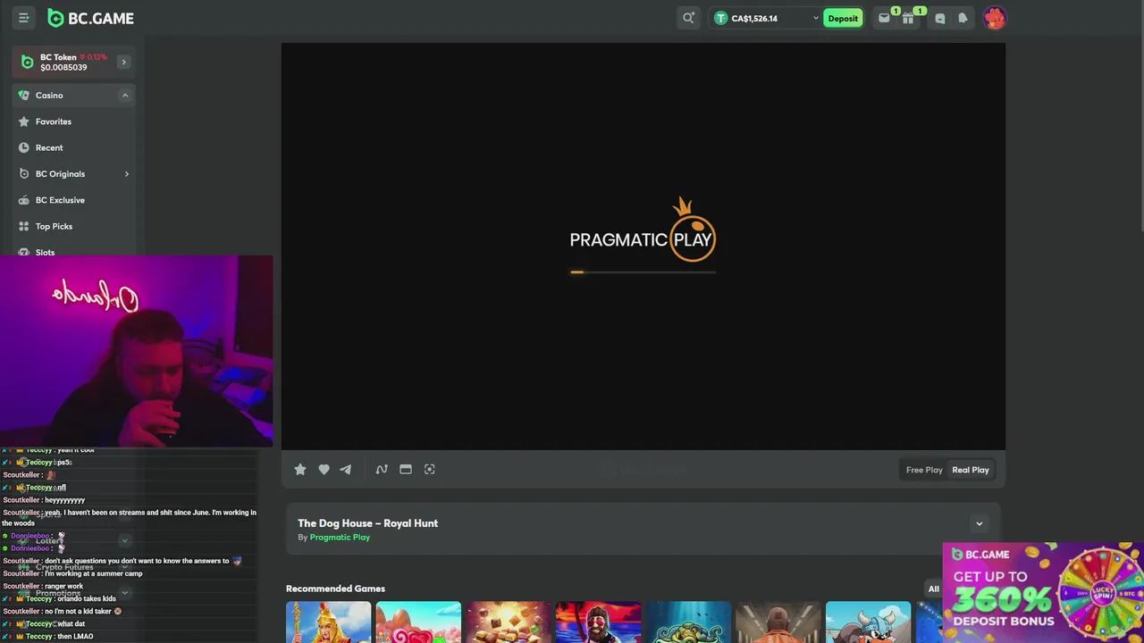Screen dimensions: 1144x643
Task: Switch to Free Play mode
Action: click(x=924, y=470)
